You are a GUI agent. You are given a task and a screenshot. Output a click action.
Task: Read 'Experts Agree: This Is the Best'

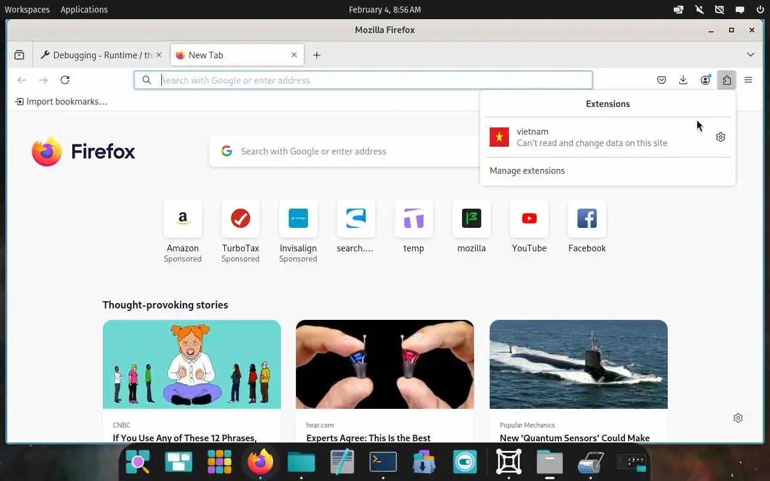tap(368, 438)
